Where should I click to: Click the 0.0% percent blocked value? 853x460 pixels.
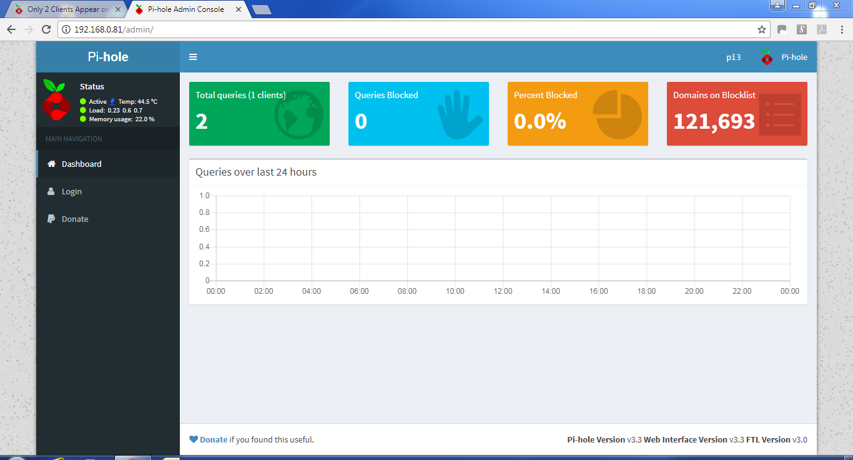click(x=540, y=121)
